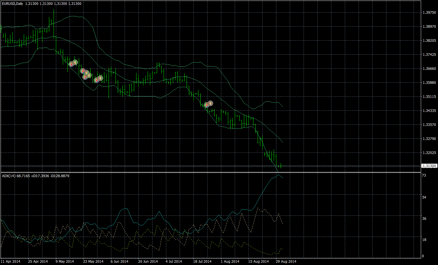Click date label 20 Jun 2014
Image resolution: width=438 pixels, height=265 pixels.
tap(148, 261)
